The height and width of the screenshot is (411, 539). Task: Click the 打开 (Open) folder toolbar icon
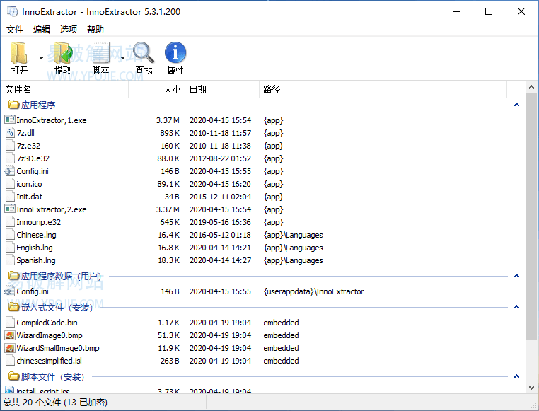[x=19, y=53]
